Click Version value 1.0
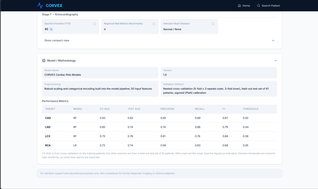The height and width of the screenshot is (189, 318). click(x=165, y=75)
